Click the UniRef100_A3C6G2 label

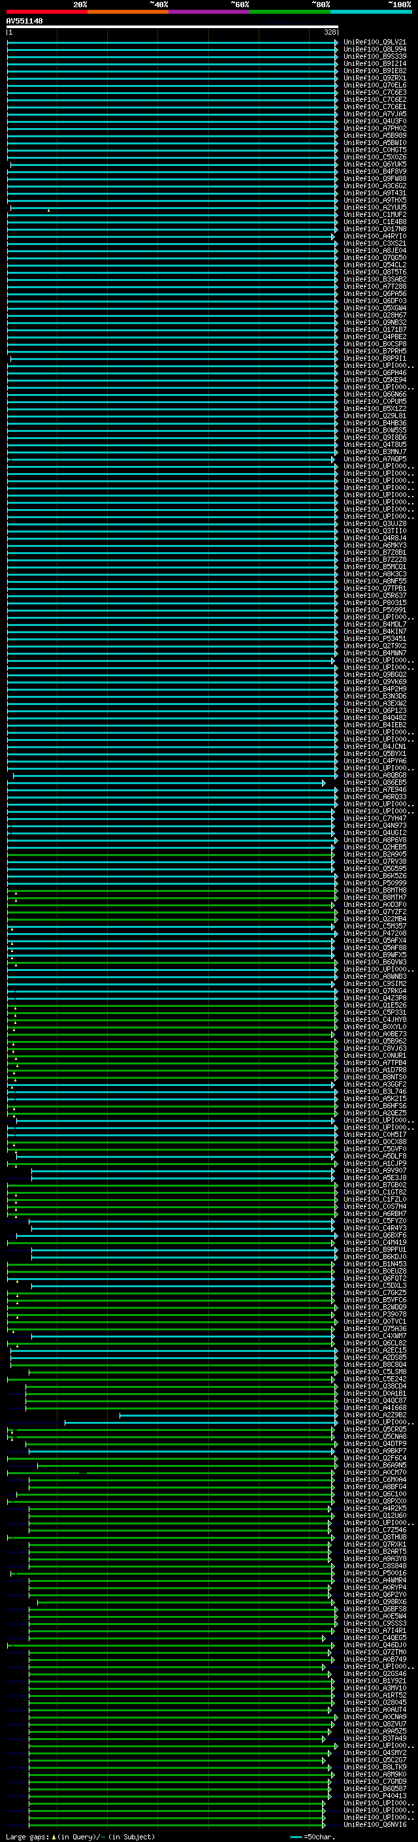(375, 186)
